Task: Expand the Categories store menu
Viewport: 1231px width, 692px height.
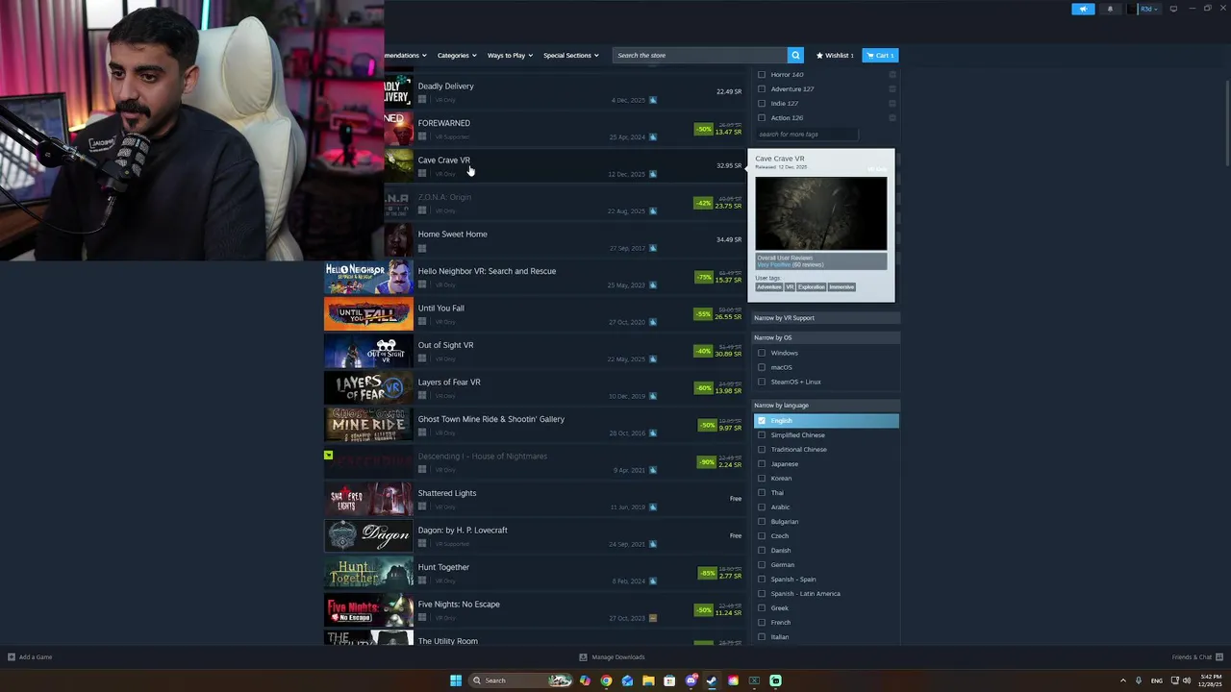Action: (457, 55)
